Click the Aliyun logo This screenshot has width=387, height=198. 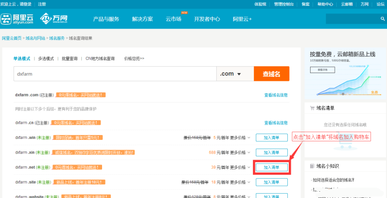click(x=16, y=19)
